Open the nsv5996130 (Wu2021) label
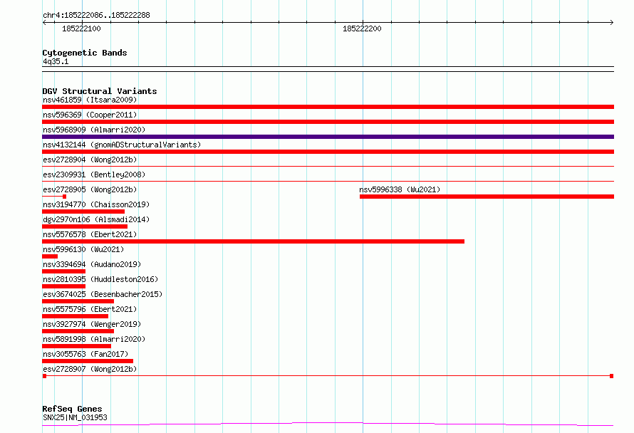 (x=83, y=249)
